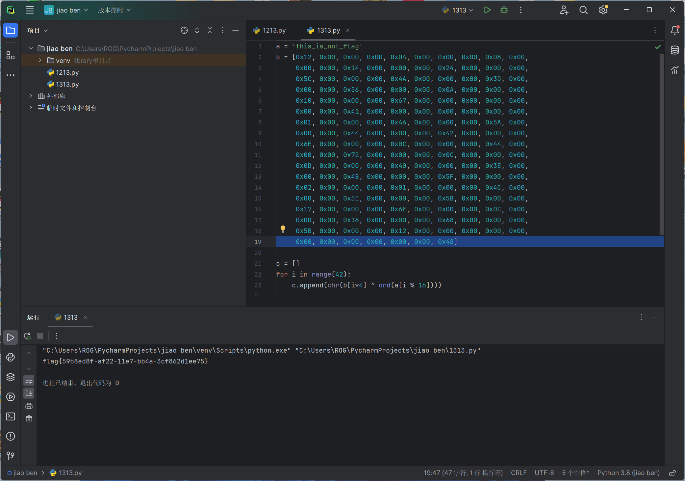This screenshot has height=481, width=685.
Task: Click the editor vertical scrollbar
Action: click(x=662, y=144)
